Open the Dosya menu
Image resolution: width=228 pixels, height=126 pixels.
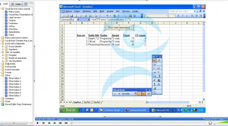pyautogui.click(x=68, y=11)
